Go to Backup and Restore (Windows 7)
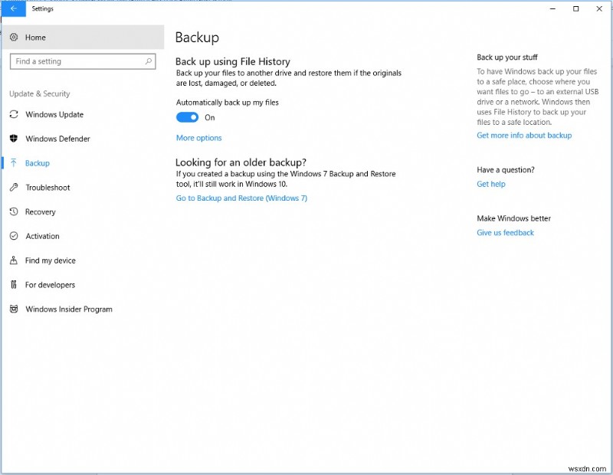The height and width of the screenshot is (475, 613). (x=242, y=198)
